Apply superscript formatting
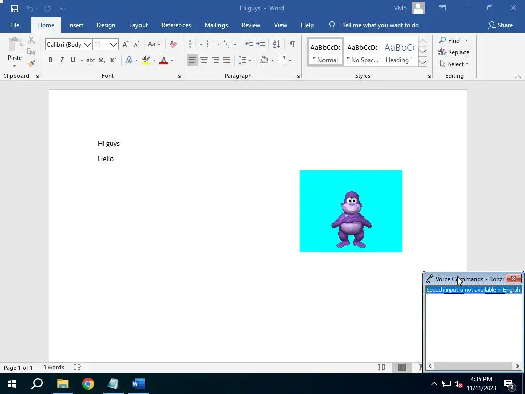The width and height of the screenshot is (525, 394). point(113,60)
